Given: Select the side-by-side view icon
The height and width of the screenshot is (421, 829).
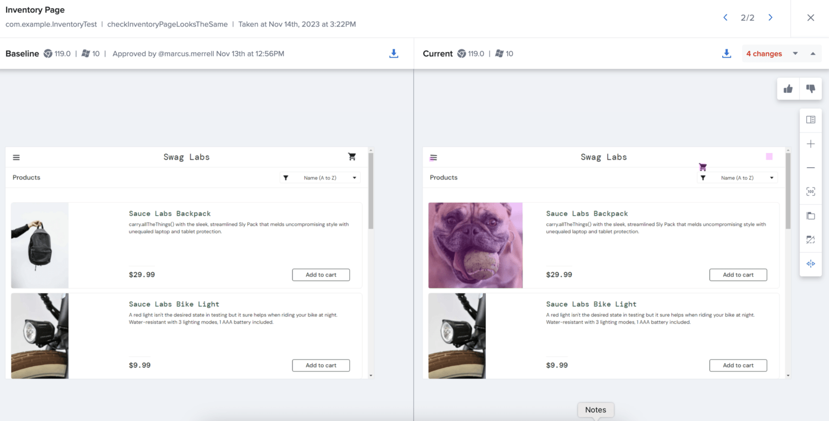Looking at the screenshot, I should tap(810, 120).
